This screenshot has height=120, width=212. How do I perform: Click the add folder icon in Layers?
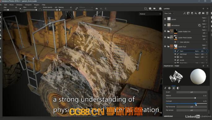[203, 13]
